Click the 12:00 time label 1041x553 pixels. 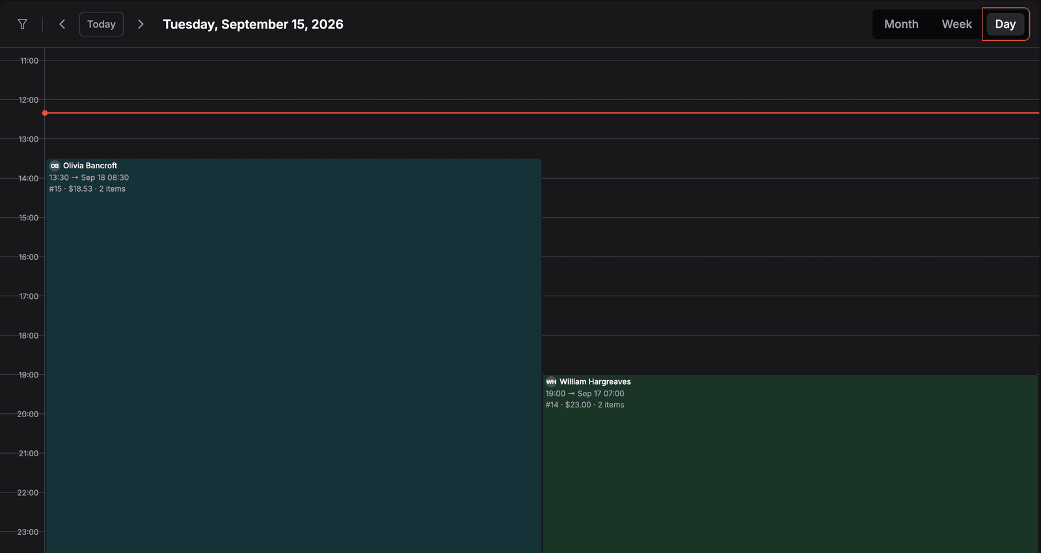pos(29,100)
